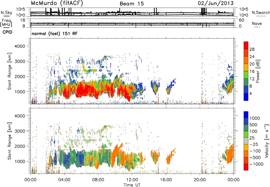
Task: Click the 'N.Search' legend label
Action: 261,12
